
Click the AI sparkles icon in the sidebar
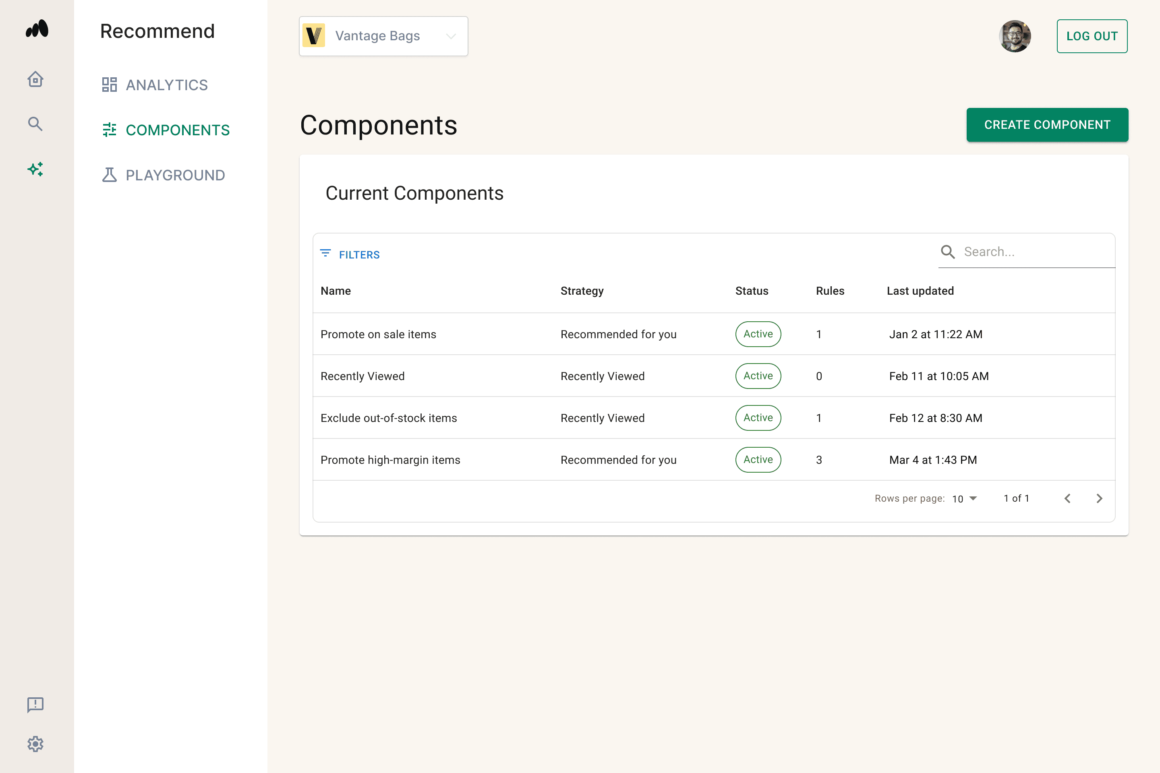(x=35, y=169)
